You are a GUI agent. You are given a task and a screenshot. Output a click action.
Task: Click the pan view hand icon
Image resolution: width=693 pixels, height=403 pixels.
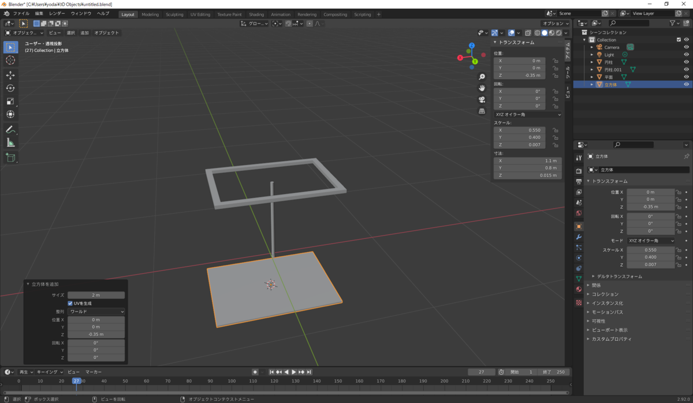[x=482, y=88]
